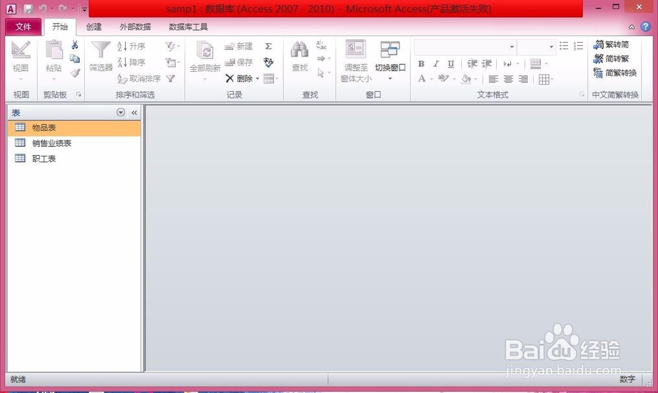The height and width of the screenshot is (393, 658).
Task: Click the Cut scissors icon
Action: pos(75,45)
